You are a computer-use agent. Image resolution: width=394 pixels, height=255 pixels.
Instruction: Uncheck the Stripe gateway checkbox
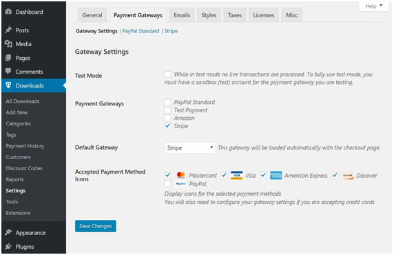click(x=167, y=125)
